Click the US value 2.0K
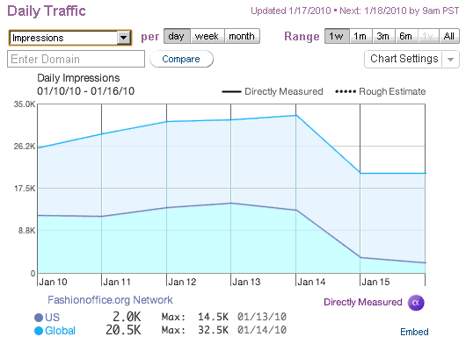The height and width of the screenshot is (344, 466). point(127,317)
